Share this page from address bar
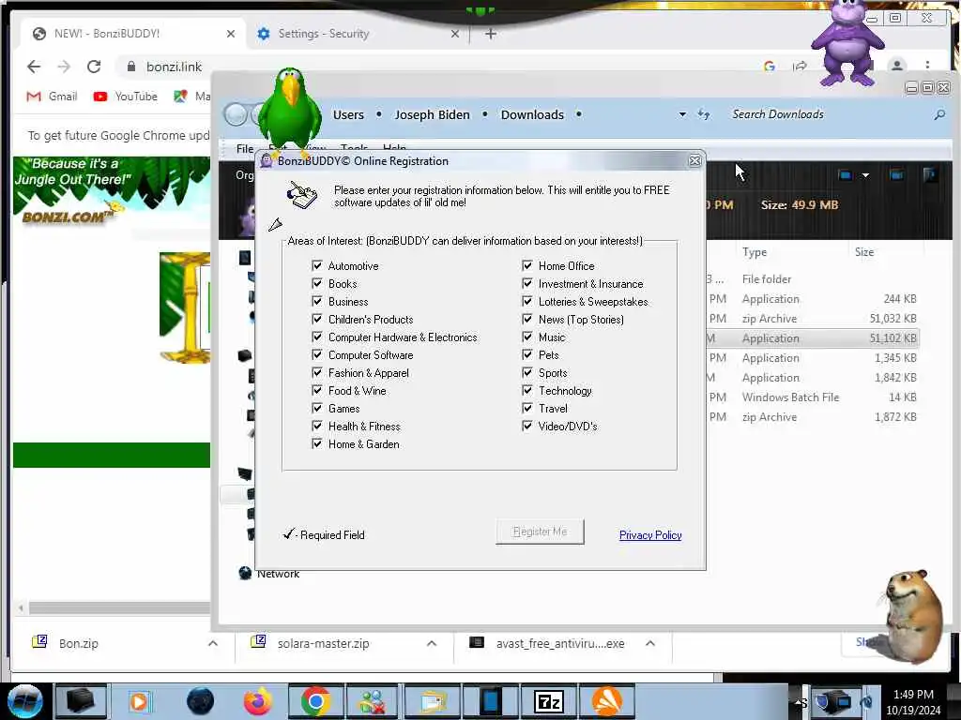The image size is (961, 720). pyautogui.click(x=800, y=67)
